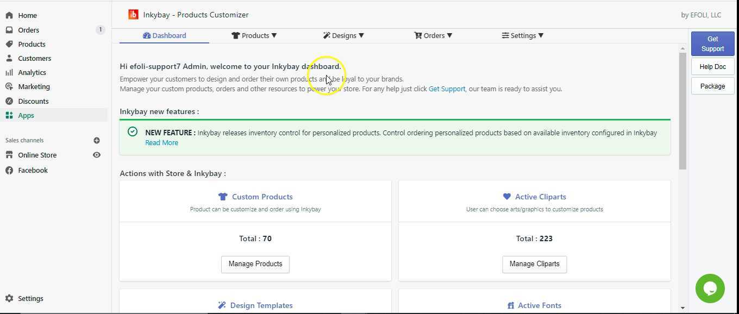Click the Facebook icon in sales channels

tap(9, 170)
